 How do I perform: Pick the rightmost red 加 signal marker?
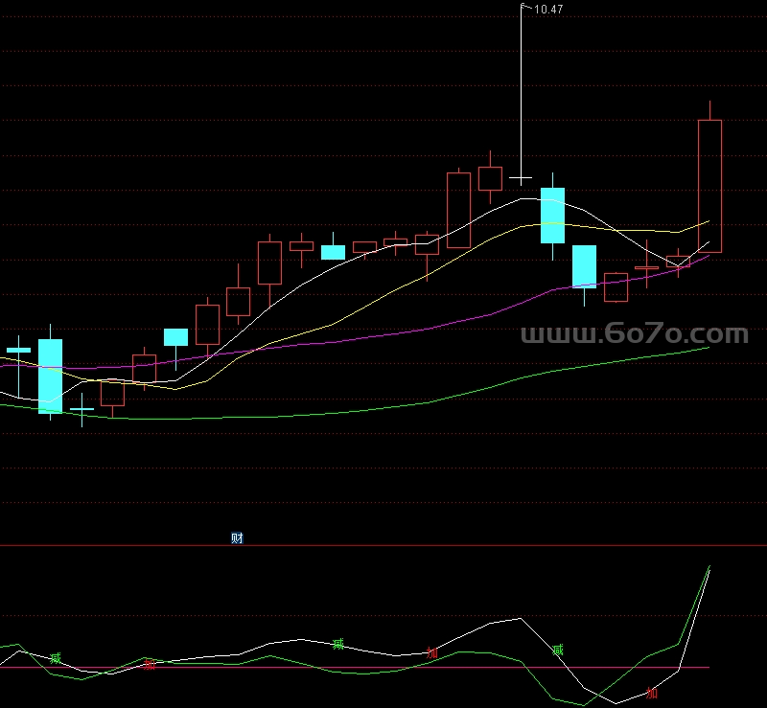(x=652, y=693)
